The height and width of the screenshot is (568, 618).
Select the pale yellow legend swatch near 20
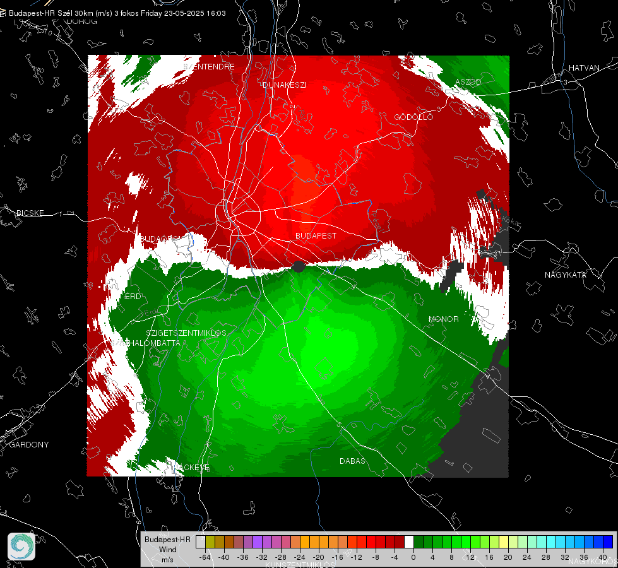click(x=504, y=541)
